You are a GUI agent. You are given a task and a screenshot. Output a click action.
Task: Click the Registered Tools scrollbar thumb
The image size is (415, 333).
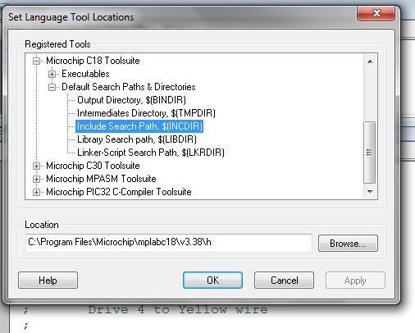click(x=370, y=153)
